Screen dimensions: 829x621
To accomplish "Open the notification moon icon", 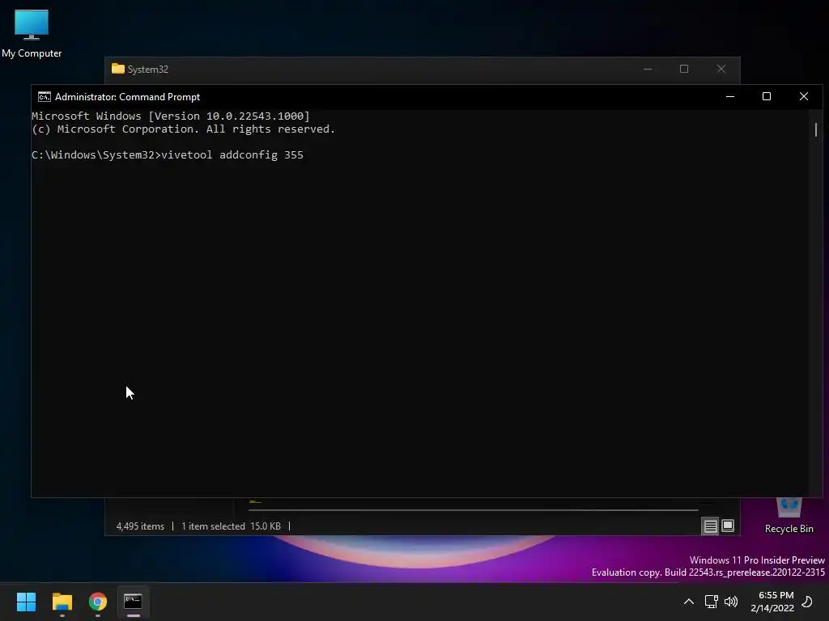I will (807, 602).
